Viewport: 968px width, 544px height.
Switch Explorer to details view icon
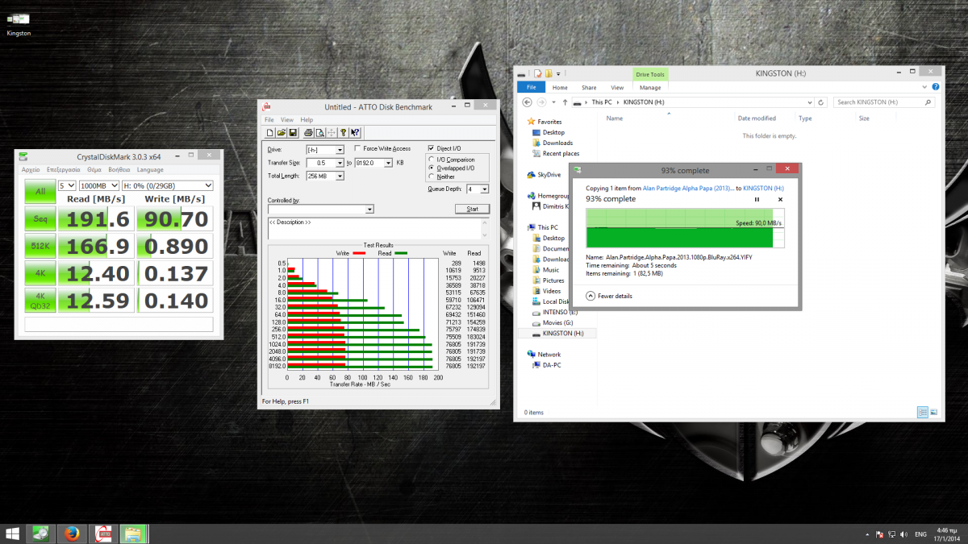(922, 412)
